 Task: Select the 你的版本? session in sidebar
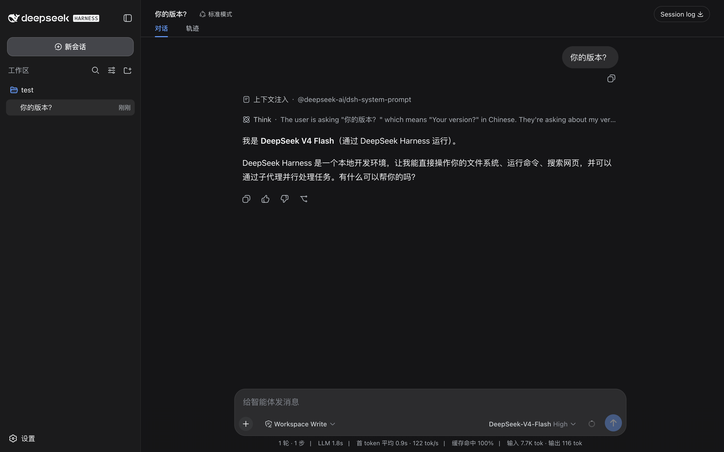pos(70,107)
